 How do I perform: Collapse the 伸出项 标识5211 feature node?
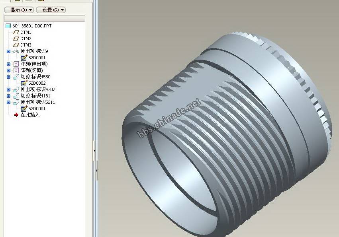[8, 102]
